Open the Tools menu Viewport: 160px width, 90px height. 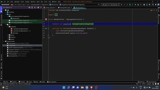click(x=46, y=2)
